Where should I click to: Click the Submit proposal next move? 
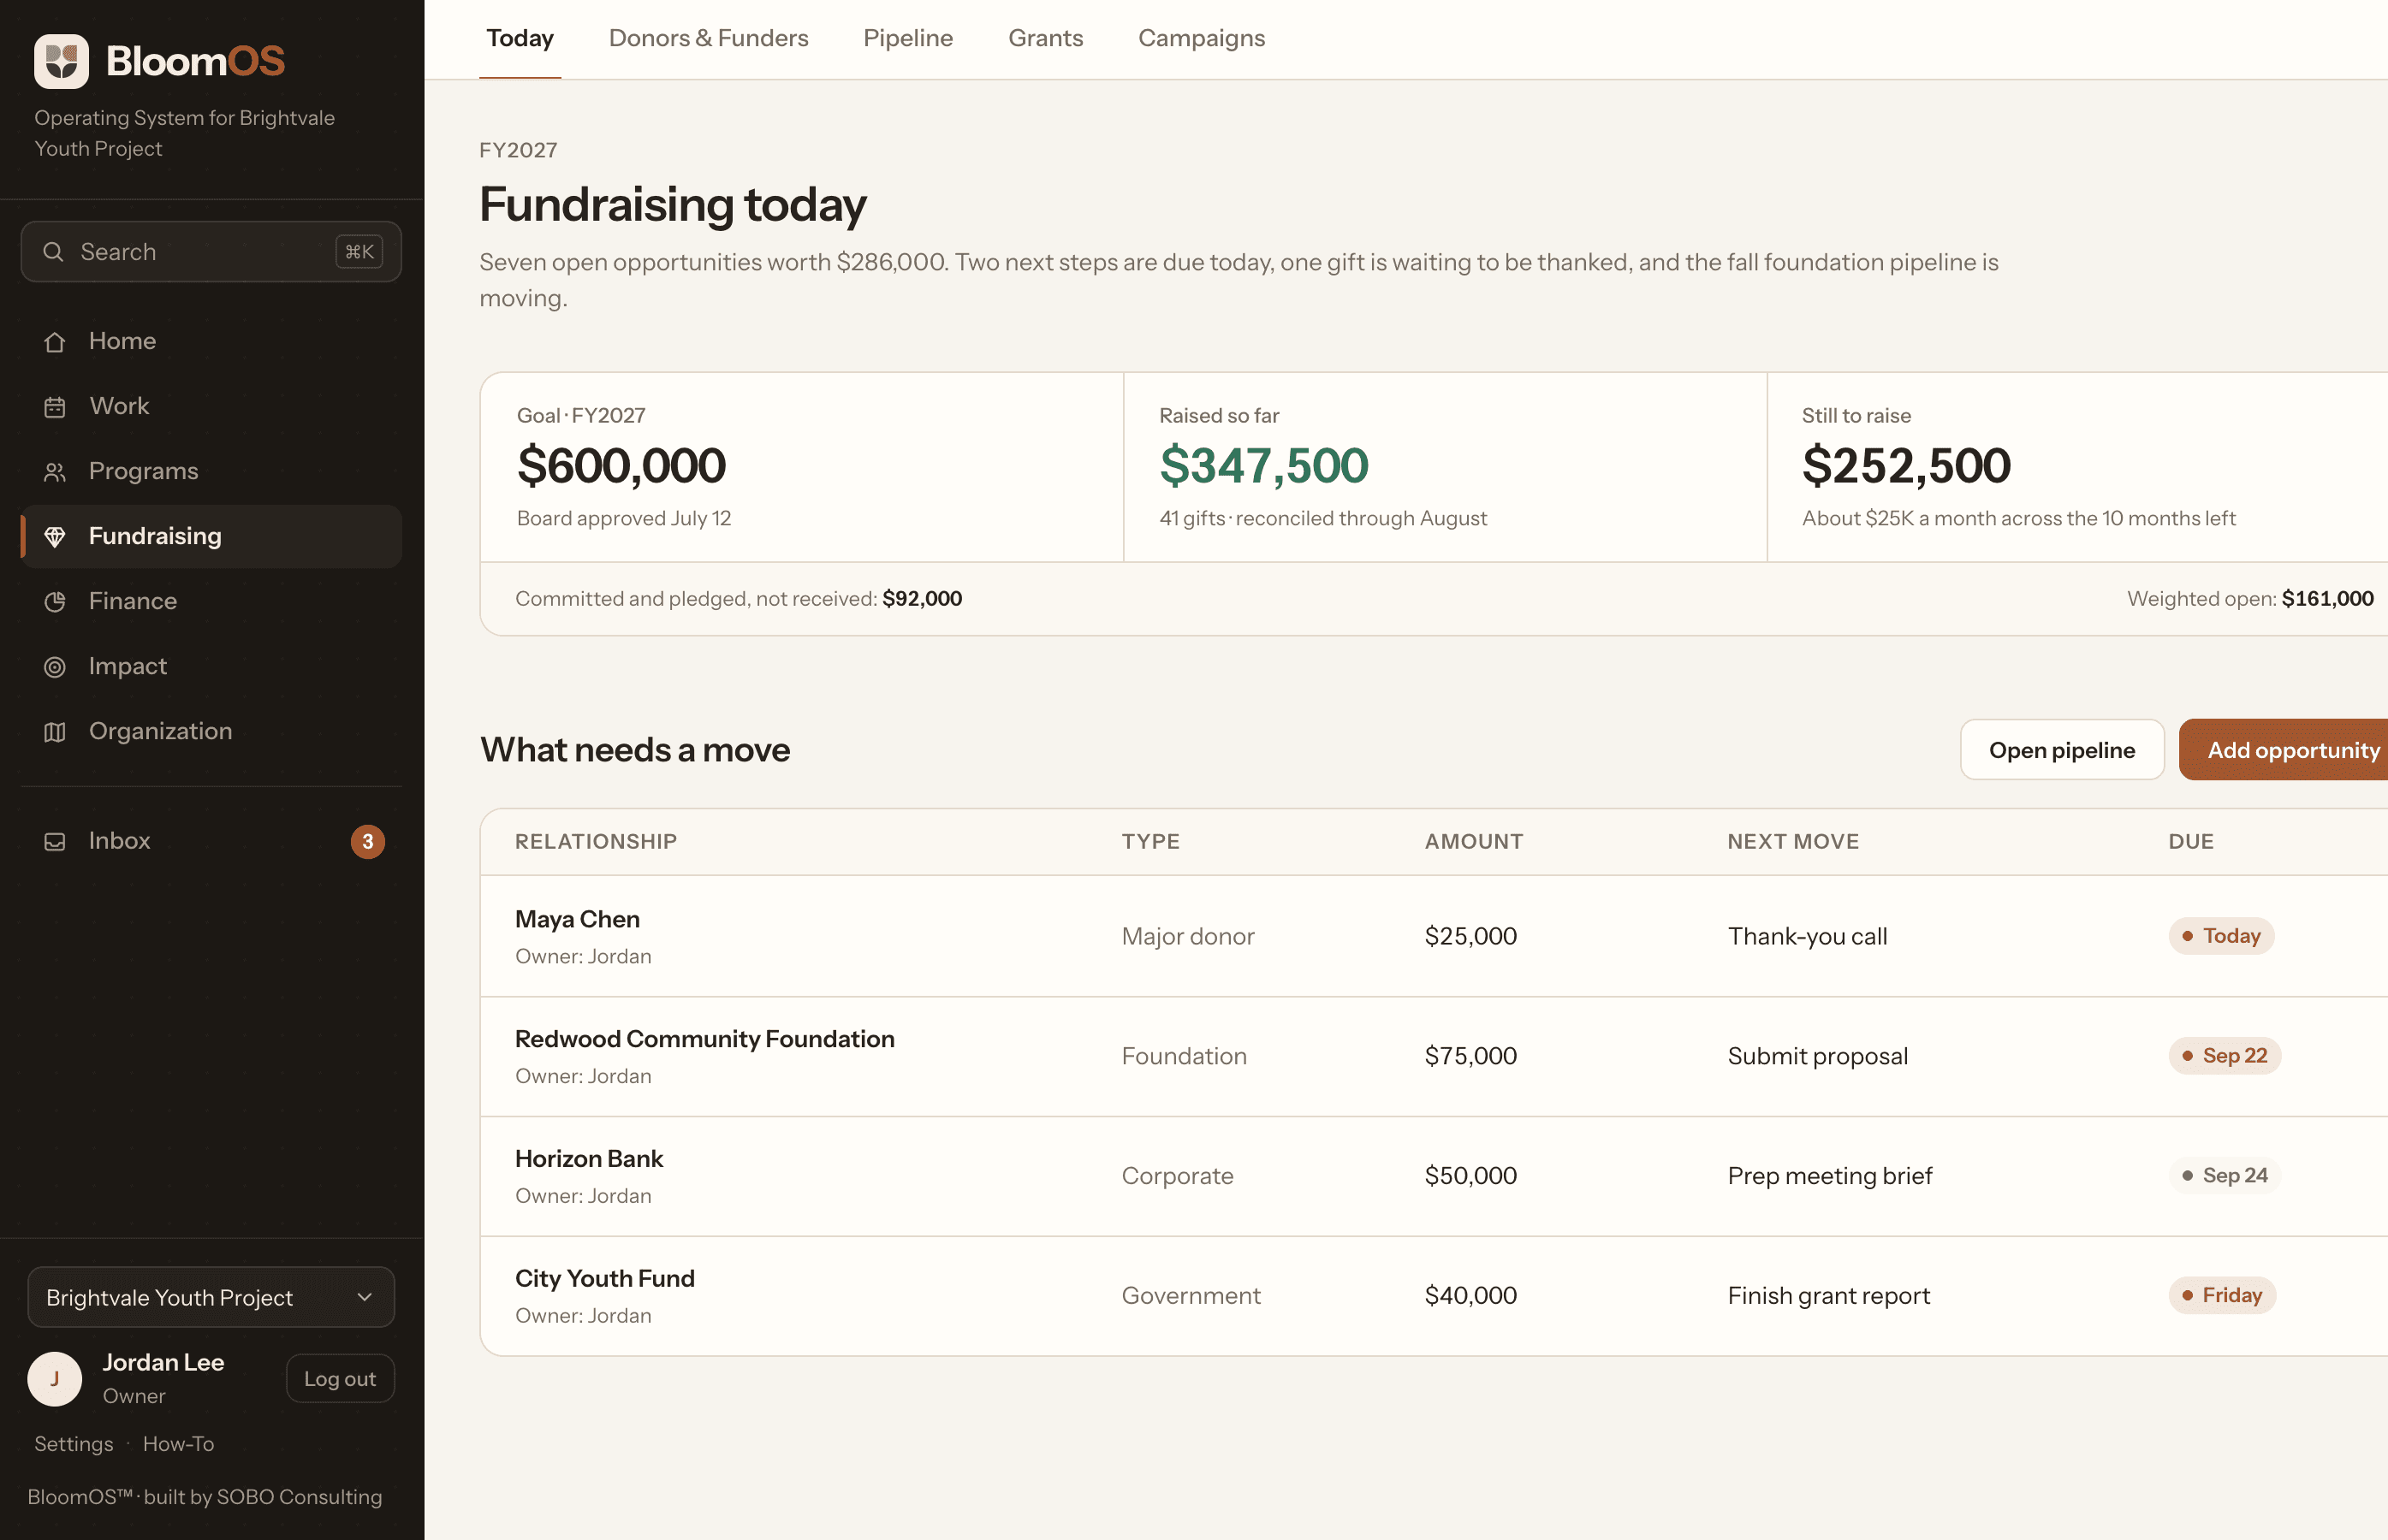pyautogui.click(x=1818, y=1057)
